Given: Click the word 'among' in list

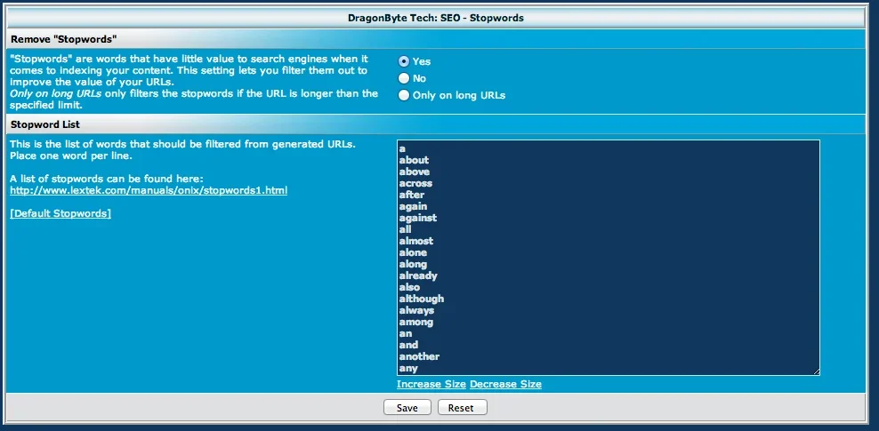Looking at the screenshot, I should point(416,322).
